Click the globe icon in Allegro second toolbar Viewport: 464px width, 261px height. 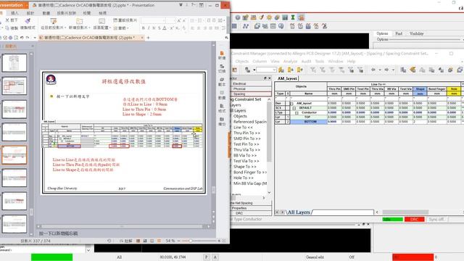point(281,26)
